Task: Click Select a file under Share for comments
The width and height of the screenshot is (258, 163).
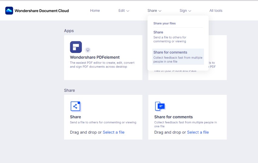Action: pyautogui.click(x=198, y=132)
